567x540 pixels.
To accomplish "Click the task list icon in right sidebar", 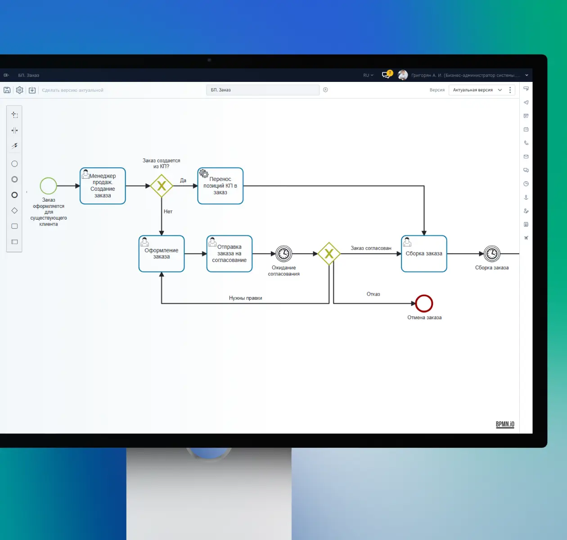I will tap(526, 116).
